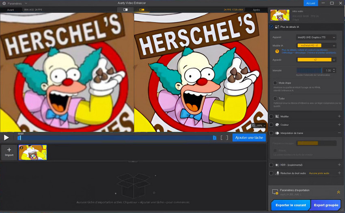345x213 pixels.
Task: Expand the Paramètres dropdown arrow
Action: [x=26, y=3]
